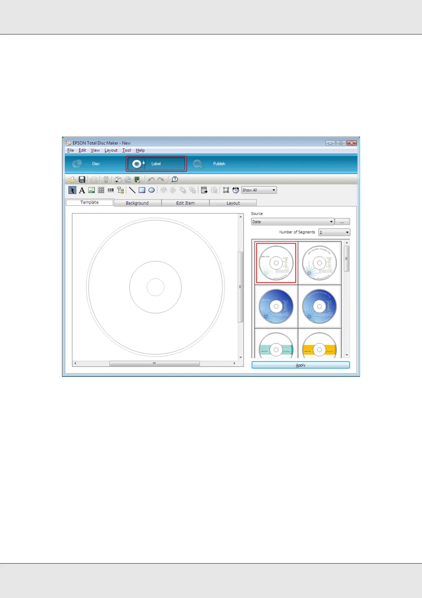Open the Edit menu
This screenshot has height=598, width=422.
coord(82,150)
